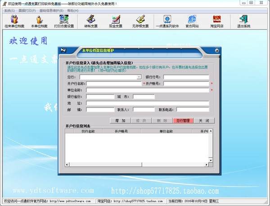This screenshot has height=206, width=270.
Task: Click 退出系统 toolbar icon
Action: (243, 22)
